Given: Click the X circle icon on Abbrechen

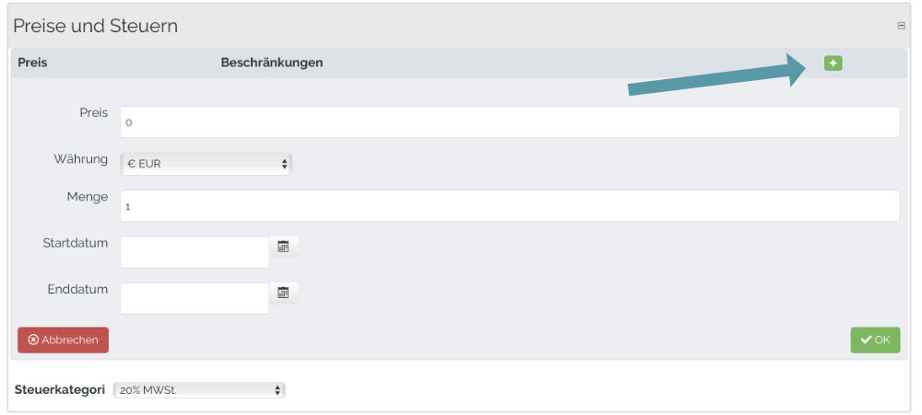Looking at the screenshot, I should 33,340.
